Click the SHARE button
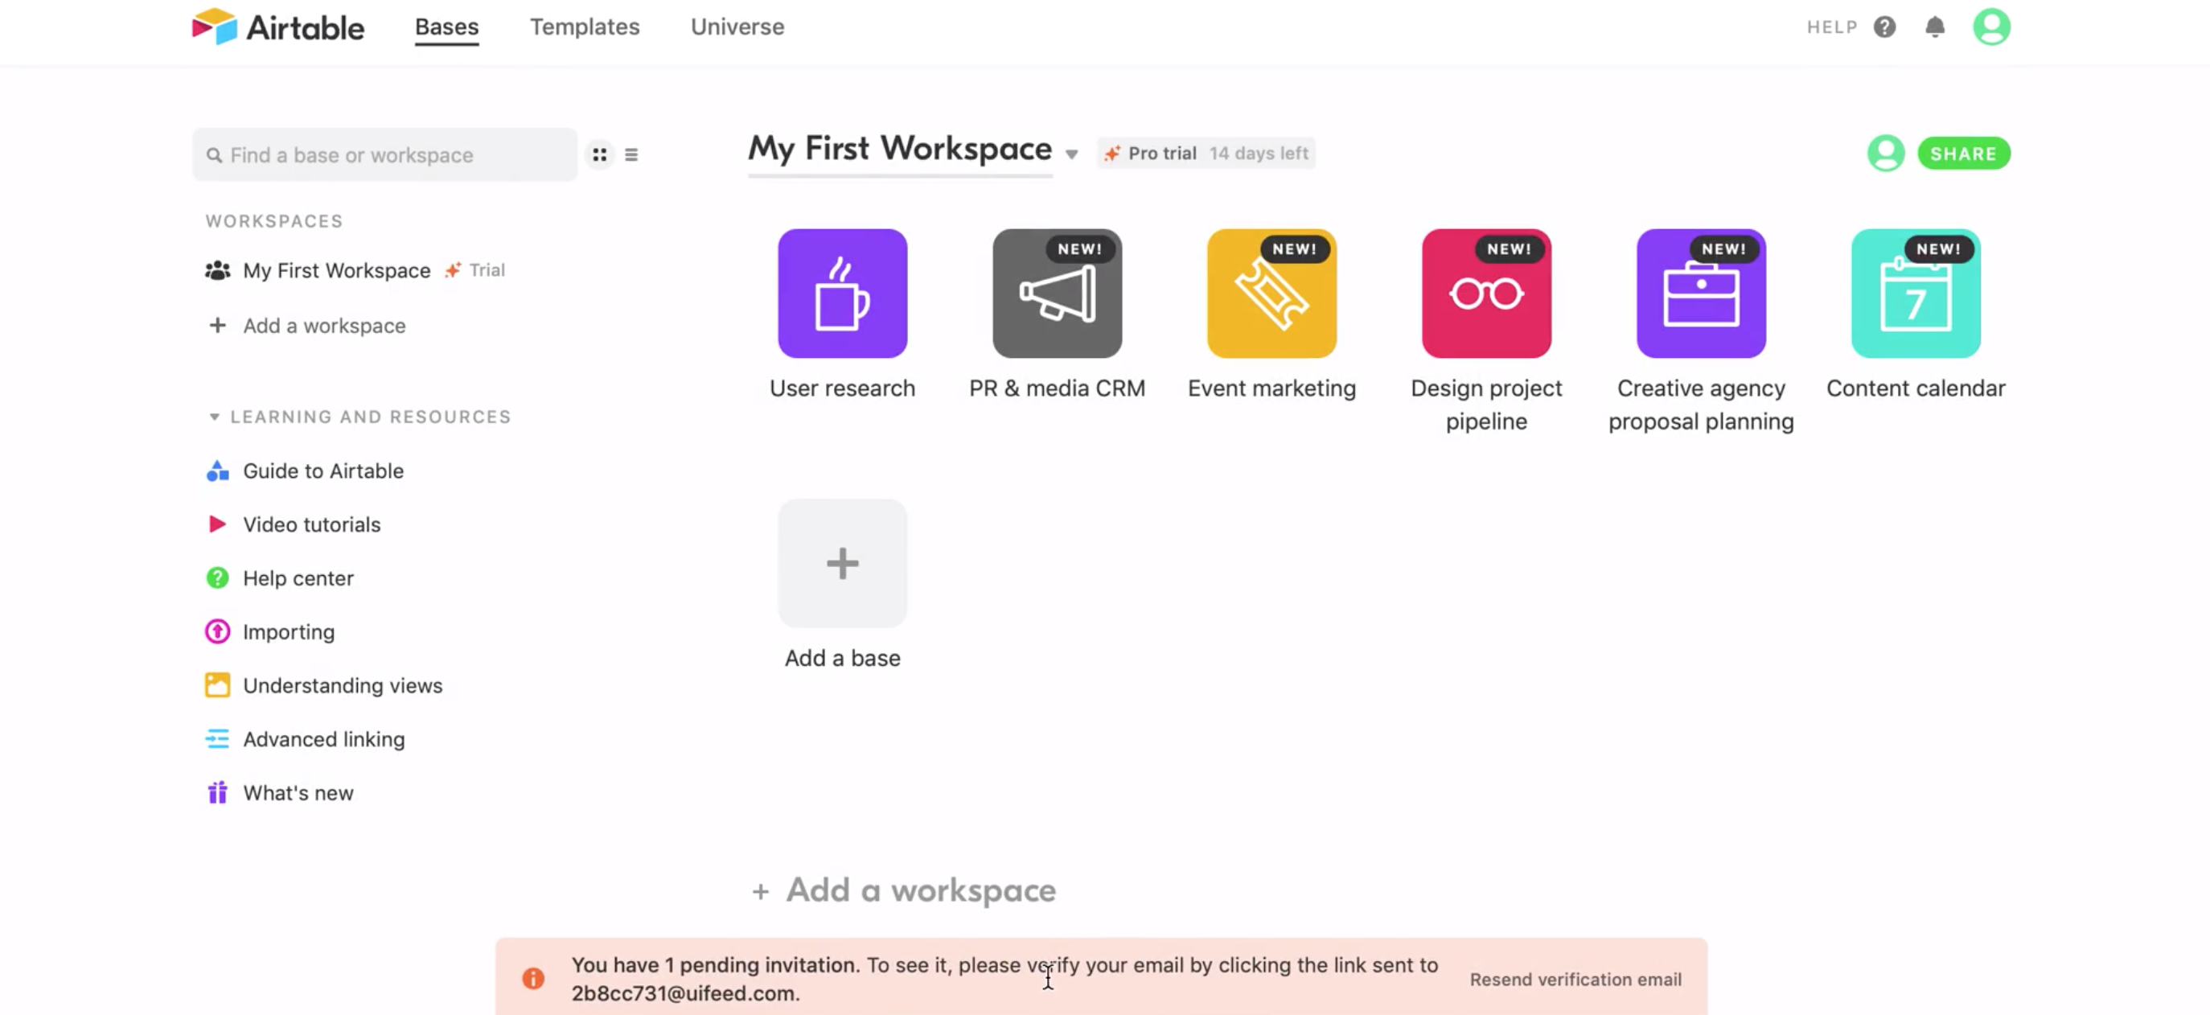This screenshot has height=1015, width=2210. 1963,154
